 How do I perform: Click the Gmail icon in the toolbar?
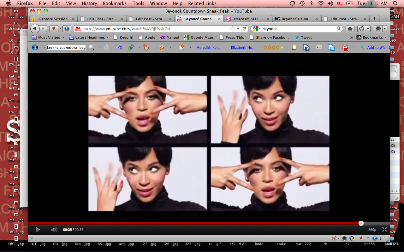[x=345, y=48]
